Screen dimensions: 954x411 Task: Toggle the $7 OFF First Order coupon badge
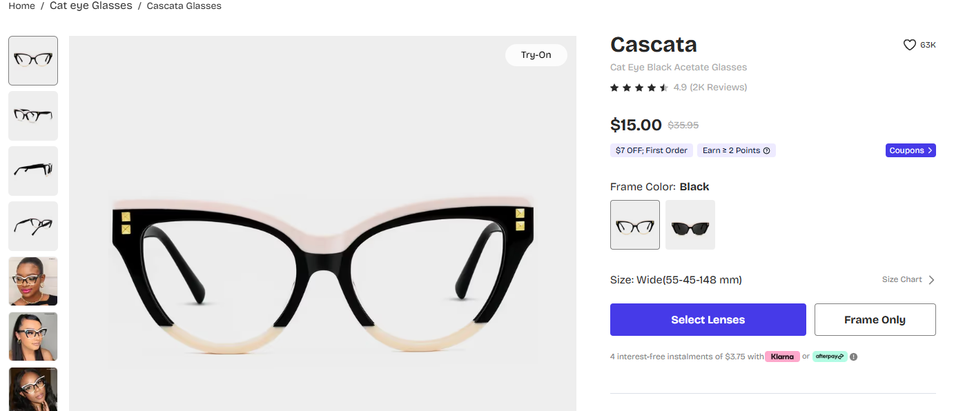[651, 150]
